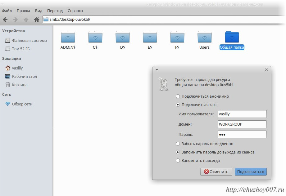Click the Подключиться button
286x196 pixels.
pyautogui.click(x=251, y=171)
